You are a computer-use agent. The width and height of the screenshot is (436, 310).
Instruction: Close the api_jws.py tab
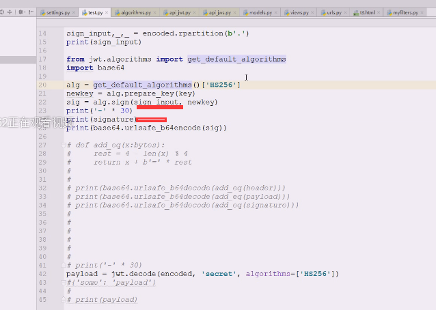(234, 12)
